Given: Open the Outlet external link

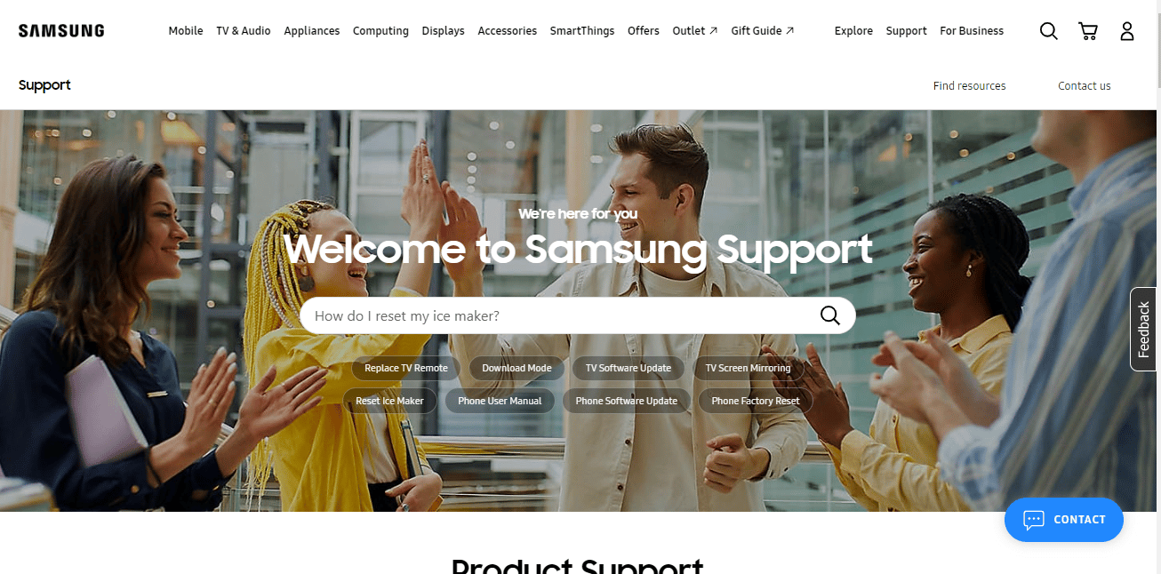Looking at the screenshot, I should [695, 30].
